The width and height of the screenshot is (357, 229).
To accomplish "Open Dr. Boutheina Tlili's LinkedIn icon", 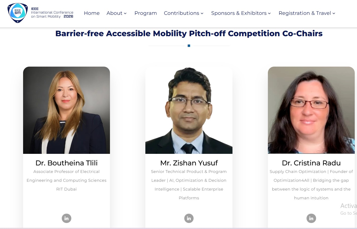I will click(x=67, y=218).
